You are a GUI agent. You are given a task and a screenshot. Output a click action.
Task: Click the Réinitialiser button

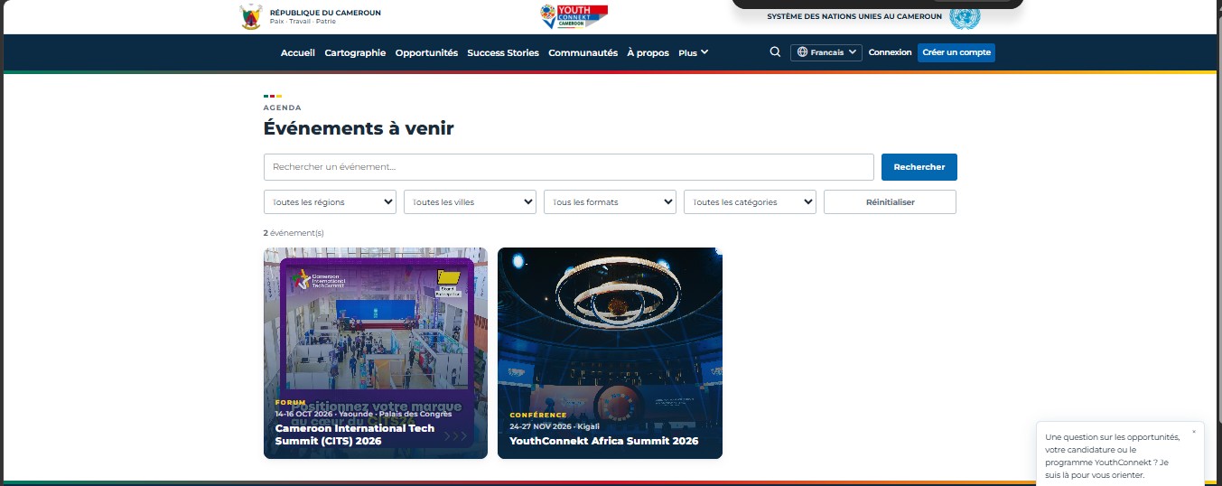point(890,202)
